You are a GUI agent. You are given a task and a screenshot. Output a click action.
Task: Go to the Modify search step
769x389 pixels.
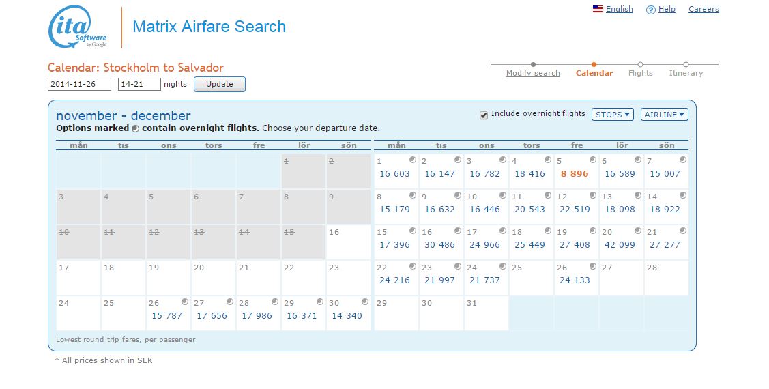click(533, 73)
